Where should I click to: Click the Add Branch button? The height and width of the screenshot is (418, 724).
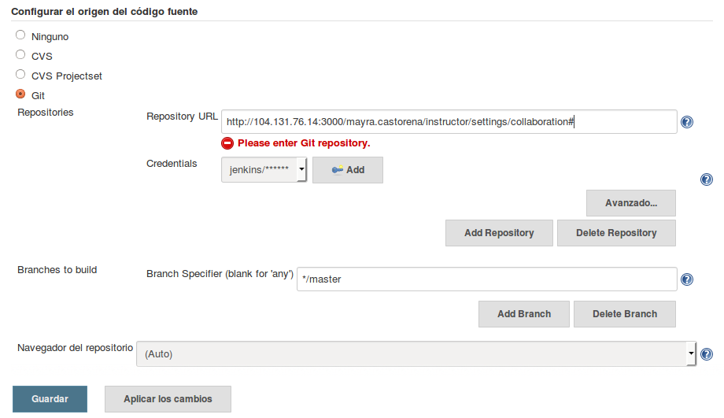[523, 314]
